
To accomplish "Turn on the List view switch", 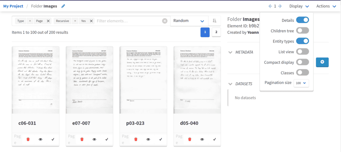I will (x=302, y=52).
